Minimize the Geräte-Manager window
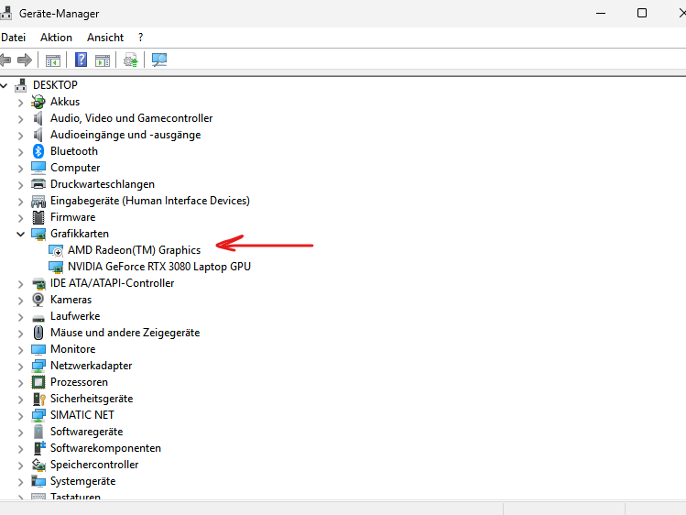Screen dimensions: 686x515 tap(601, 13)
